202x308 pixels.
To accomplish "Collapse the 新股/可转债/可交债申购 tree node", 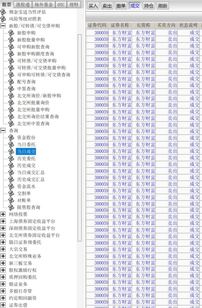I will (3, 26).
